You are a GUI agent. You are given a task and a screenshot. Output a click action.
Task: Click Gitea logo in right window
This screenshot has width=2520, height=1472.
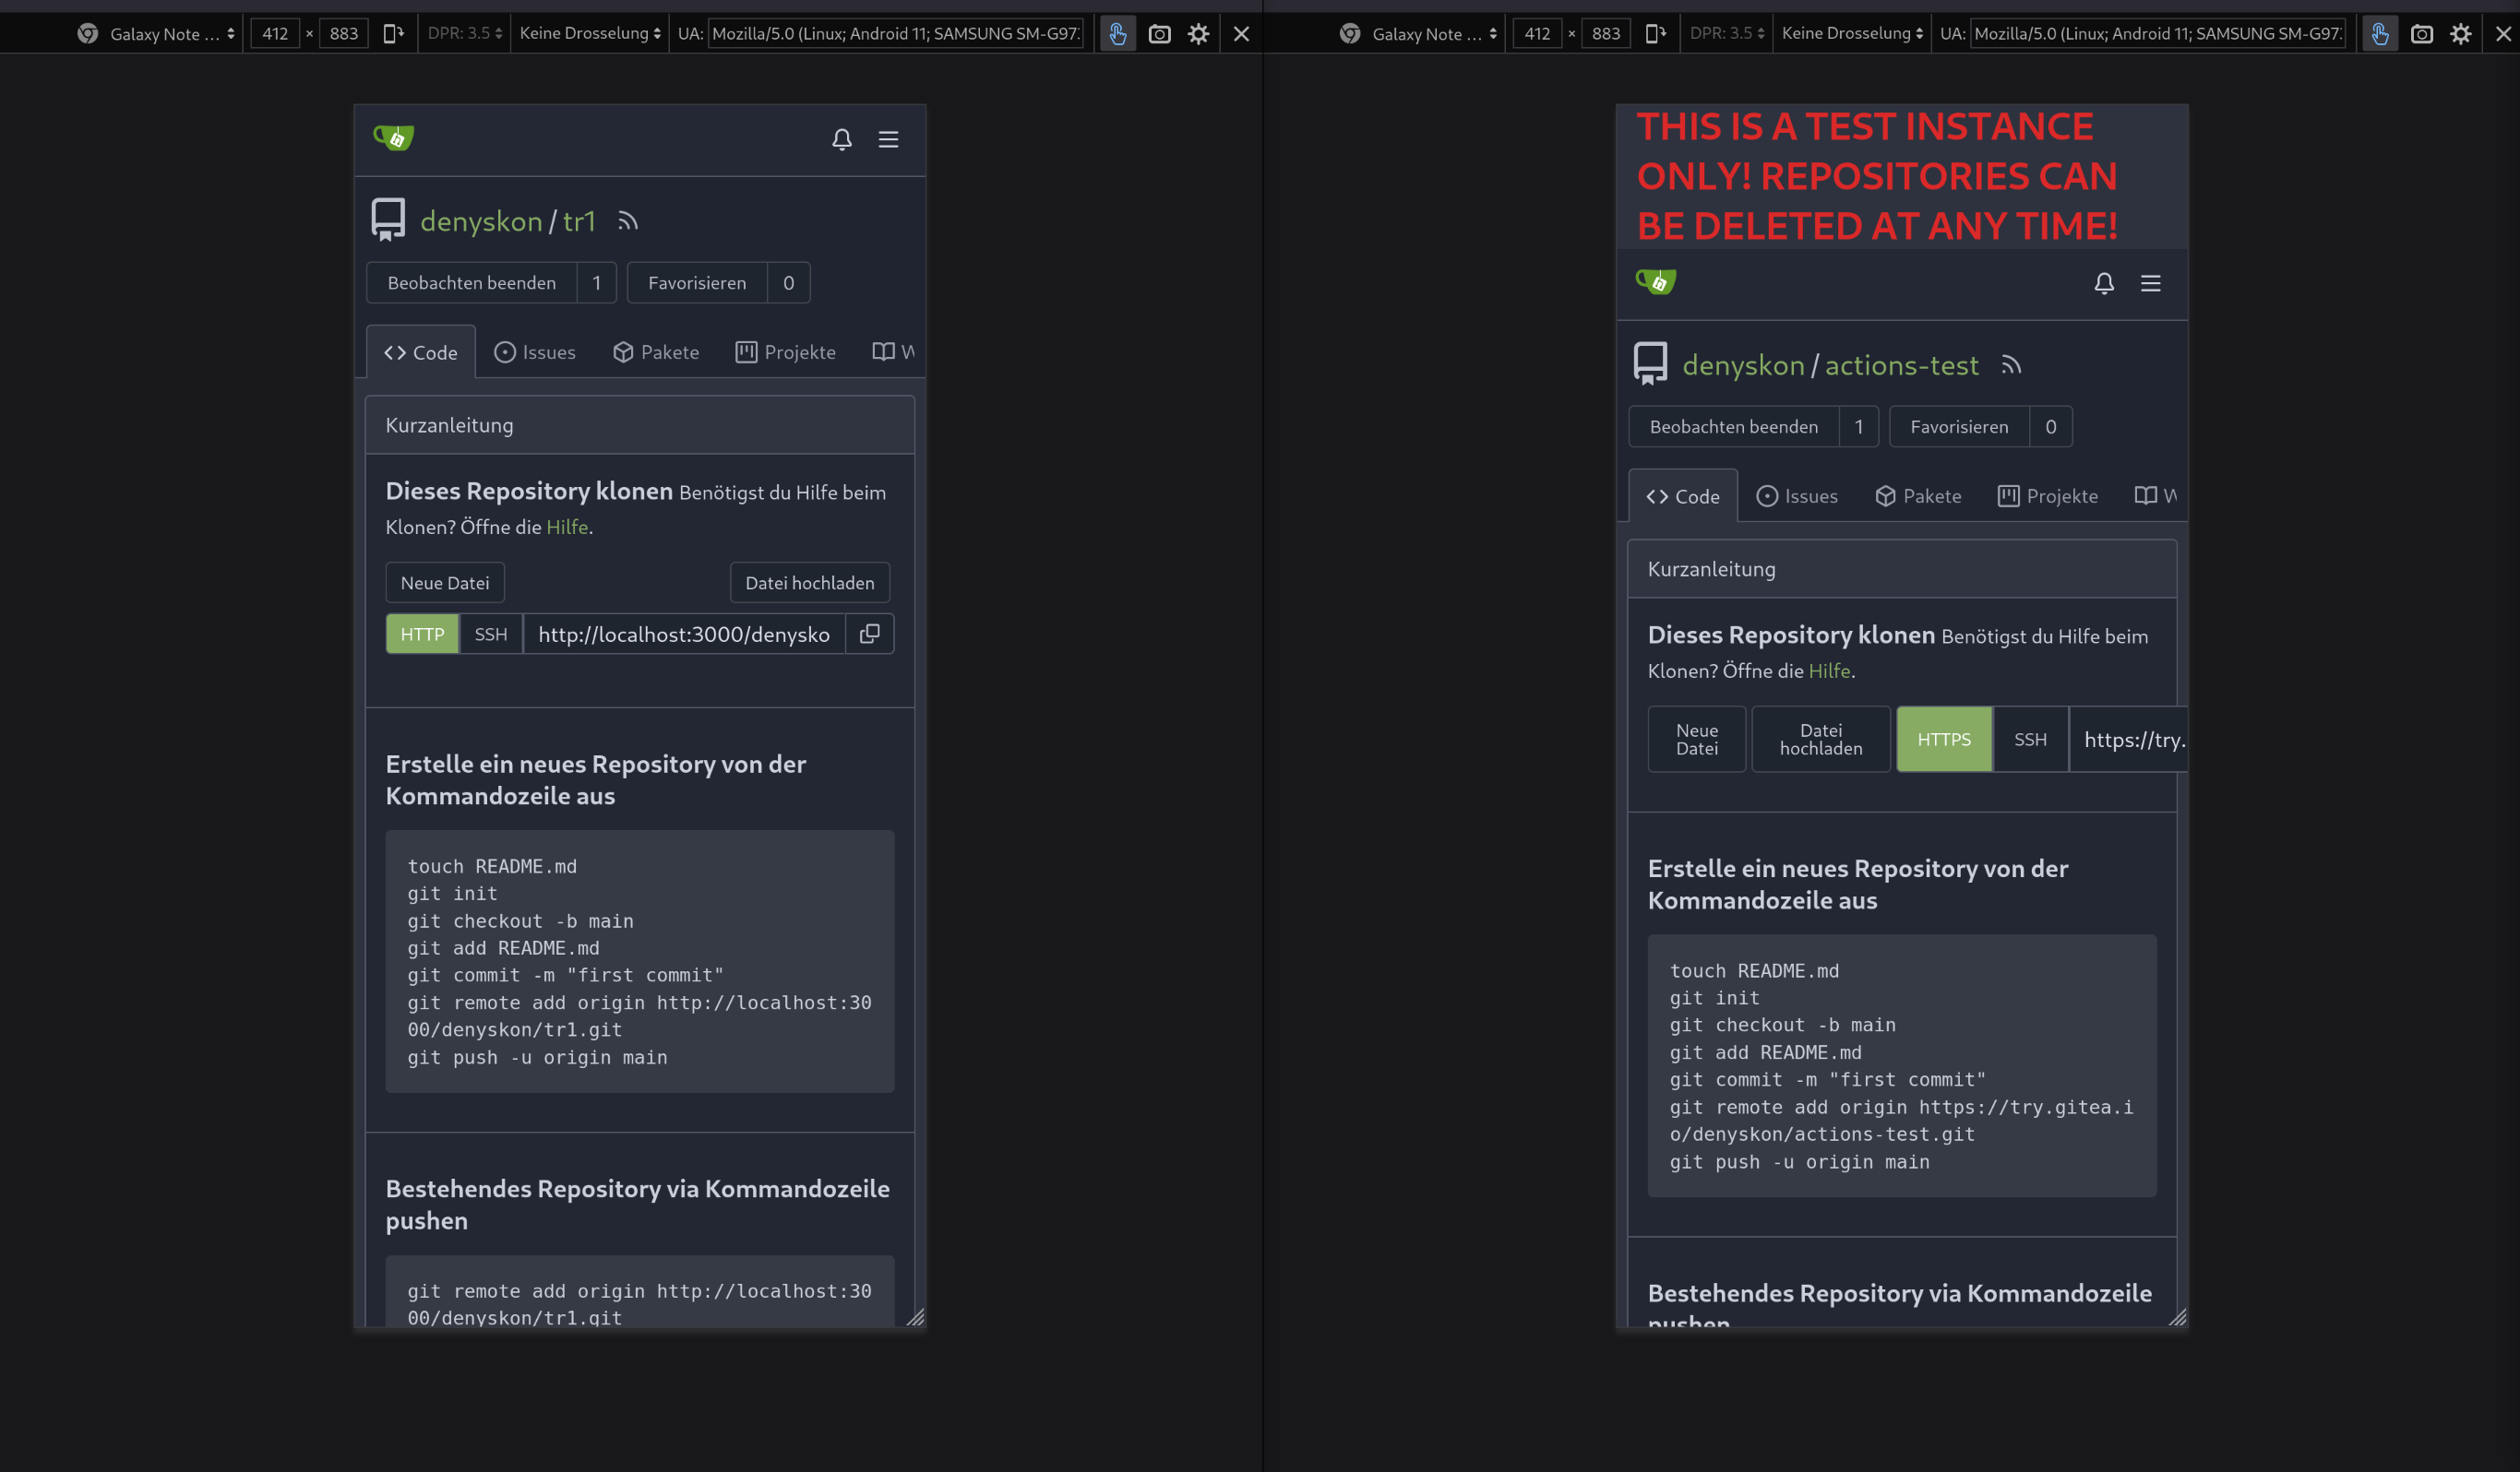click(1655, 280)
